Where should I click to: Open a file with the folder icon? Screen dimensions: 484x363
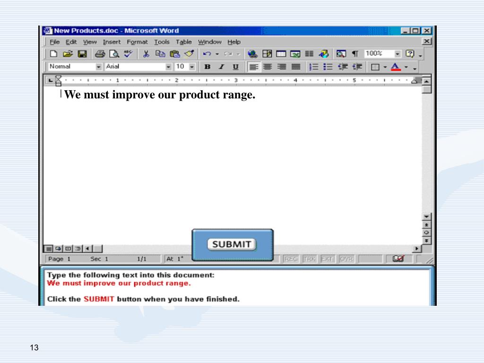(68, 54)
